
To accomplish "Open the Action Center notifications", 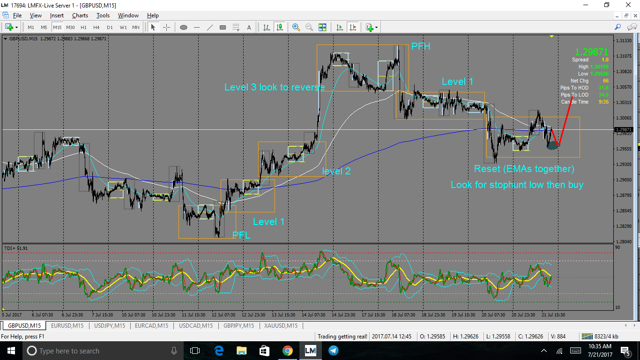I will pos(625,351).
